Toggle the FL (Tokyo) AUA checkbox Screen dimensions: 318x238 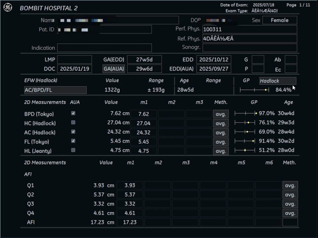click(73, 141)
